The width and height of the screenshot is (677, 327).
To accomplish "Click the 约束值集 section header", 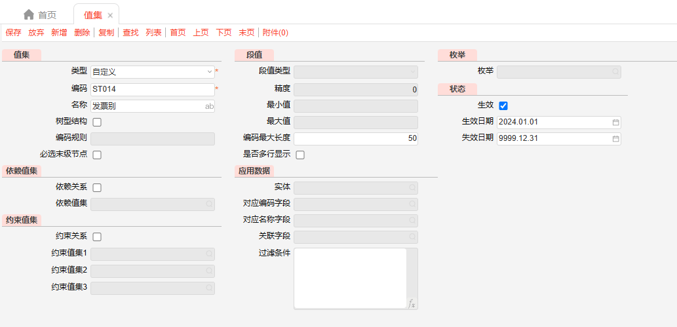I will tap(22, 220).
